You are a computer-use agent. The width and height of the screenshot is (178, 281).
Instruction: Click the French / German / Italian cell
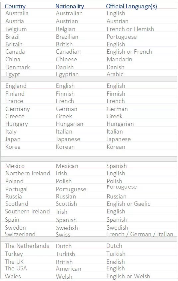coord(140,234)
